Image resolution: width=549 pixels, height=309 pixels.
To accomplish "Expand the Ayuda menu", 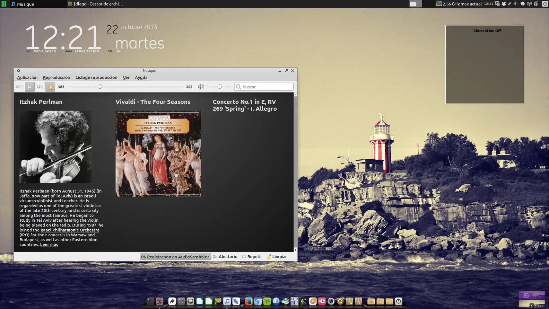I will point(141,77).
